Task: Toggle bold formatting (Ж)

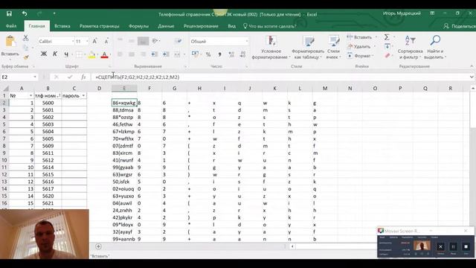Action: (x=44, y=54)
